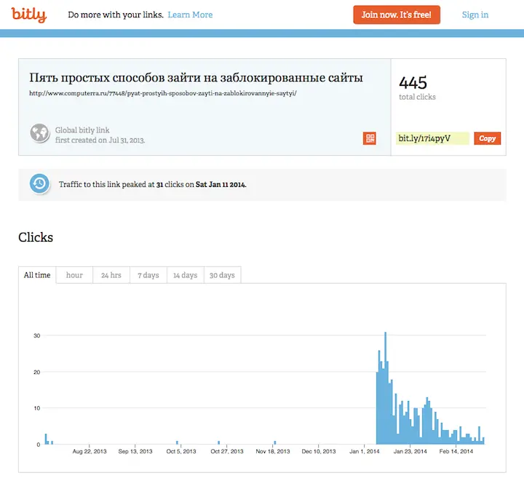Click the Russian article title heading

[x=196, y=77]
